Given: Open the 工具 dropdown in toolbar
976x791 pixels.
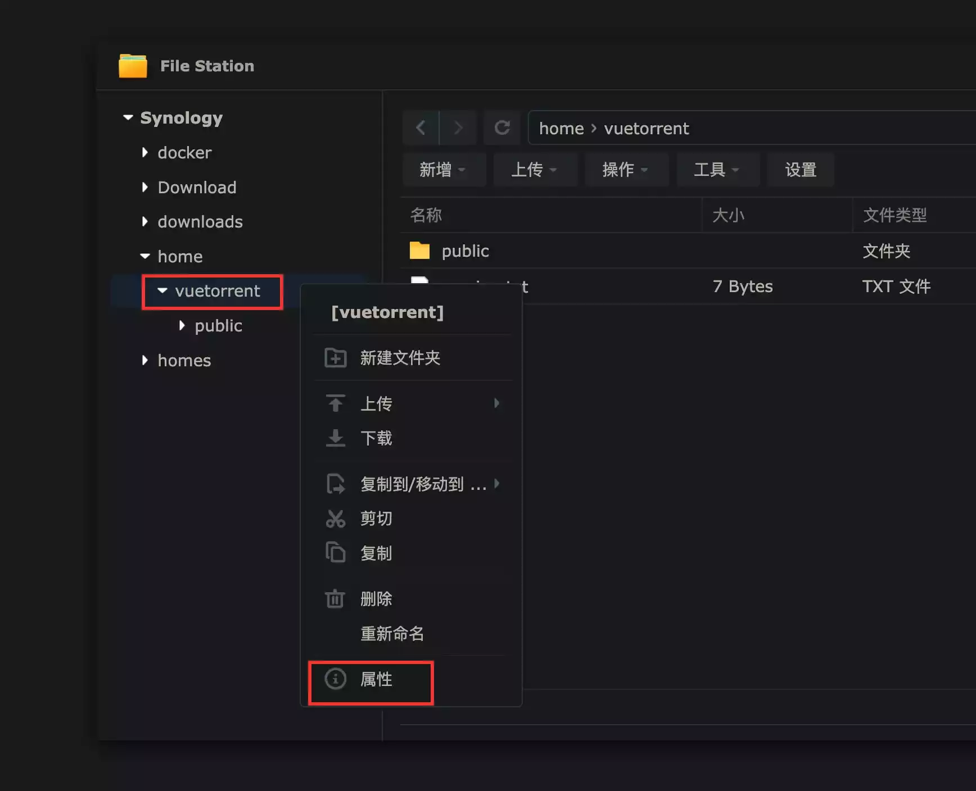Looking at the screenshot, I should (x=717, y=170).
